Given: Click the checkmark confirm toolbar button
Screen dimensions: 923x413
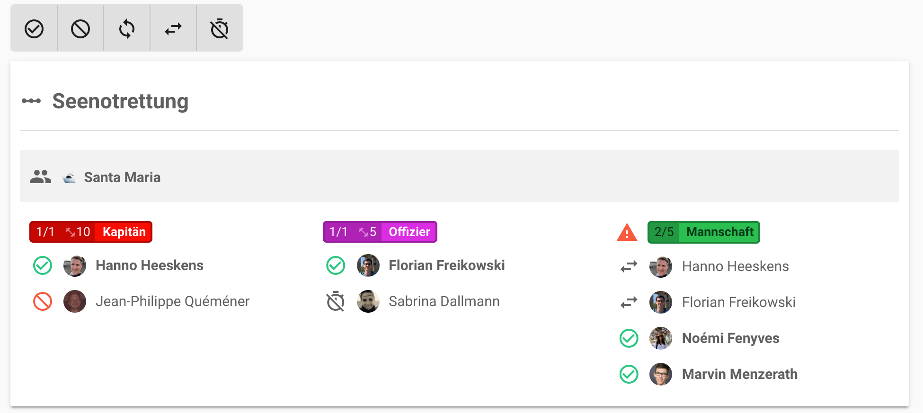Looking at the screenshot, I should click(x=34, y=29).
